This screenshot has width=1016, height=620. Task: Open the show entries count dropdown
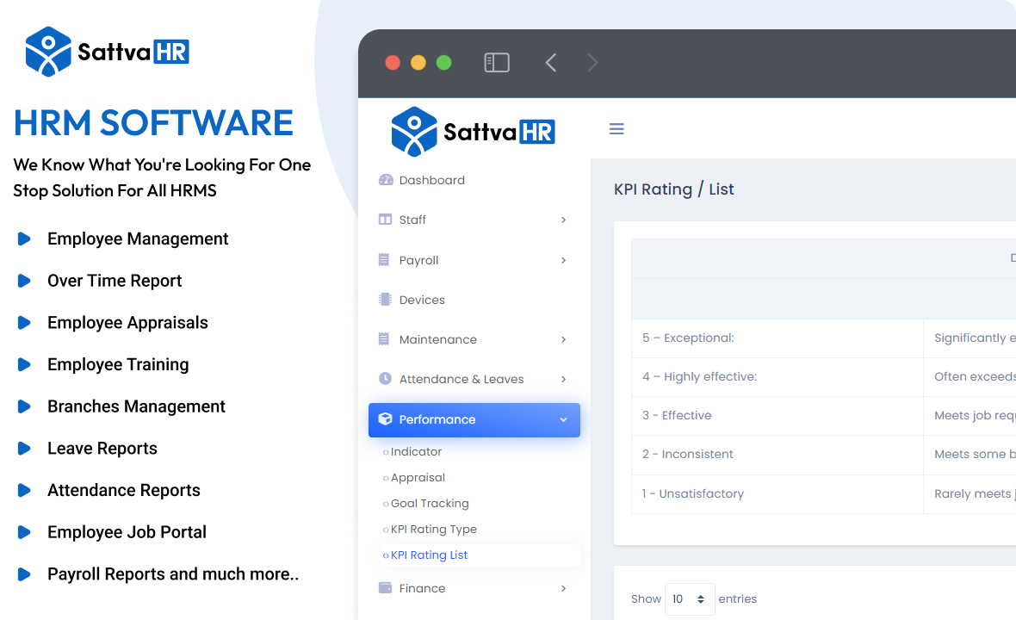pyautogui.click(x=689, y=599)
